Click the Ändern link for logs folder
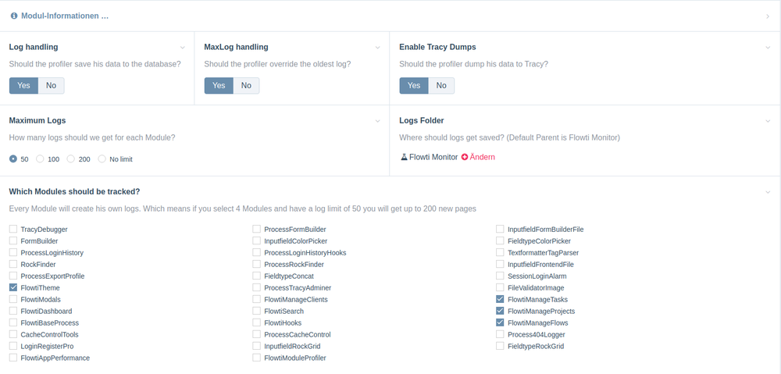781x374 pixels. tap(482, 157)
